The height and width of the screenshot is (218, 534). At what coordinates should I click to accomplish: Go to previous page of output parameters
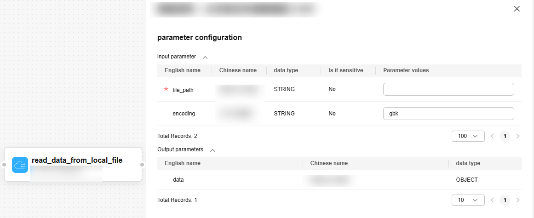point(492,200)
